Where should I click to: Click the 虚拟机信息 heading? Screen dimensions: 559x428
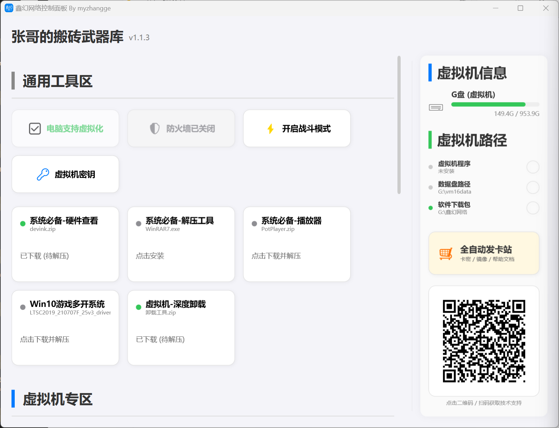[x=472, y=73]
